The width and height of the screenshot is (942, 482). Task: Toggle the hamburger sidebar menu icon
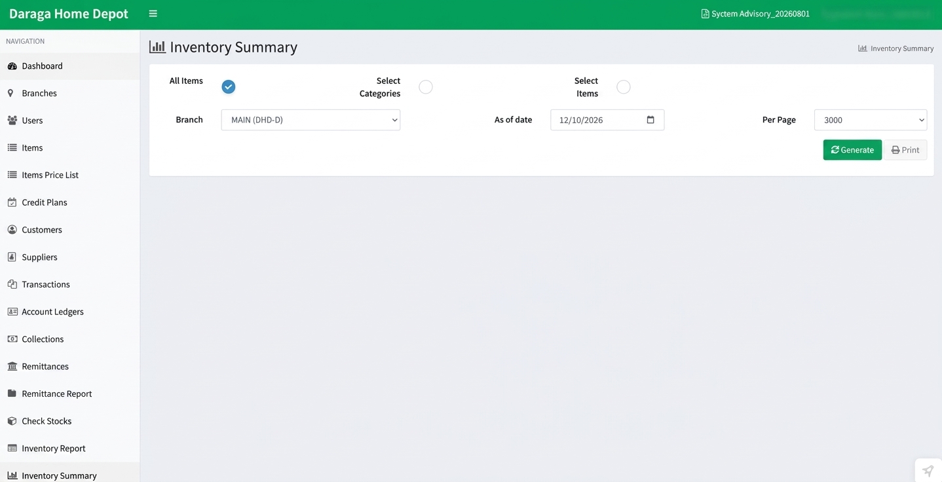[153, 14]
